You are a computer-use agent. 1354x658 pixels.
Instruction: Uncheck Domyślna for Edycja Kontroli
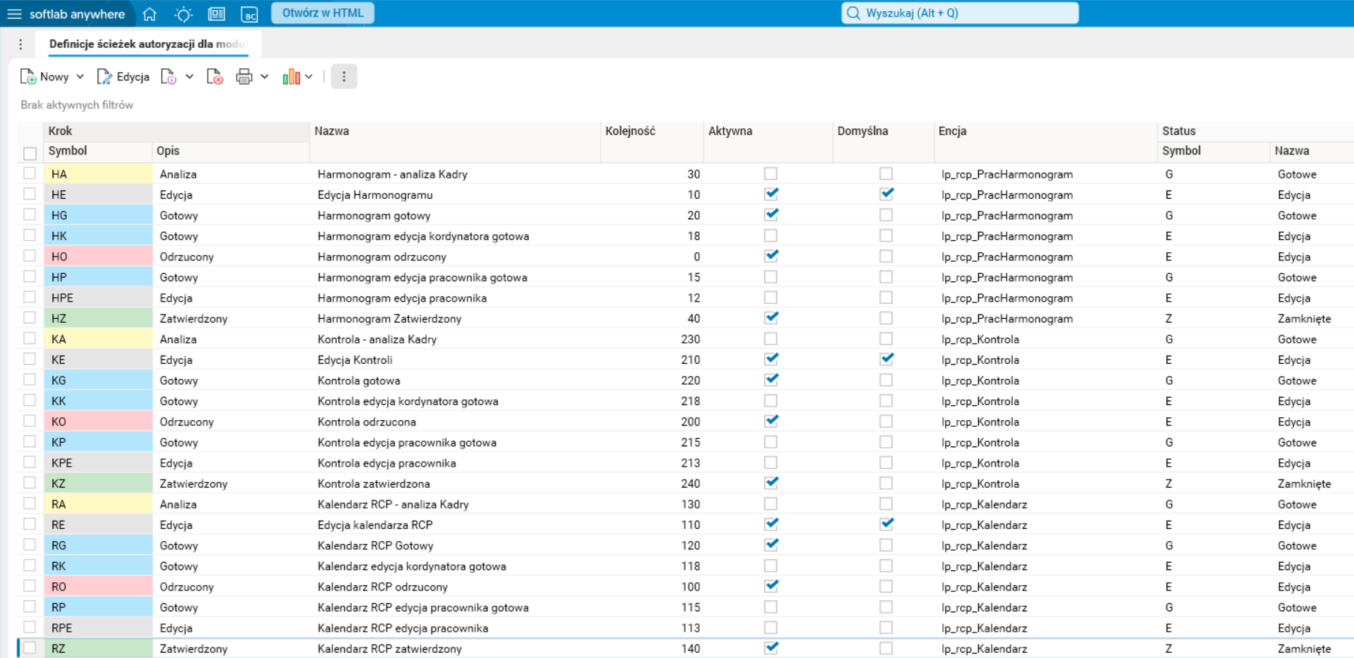(x=886, y=359)
